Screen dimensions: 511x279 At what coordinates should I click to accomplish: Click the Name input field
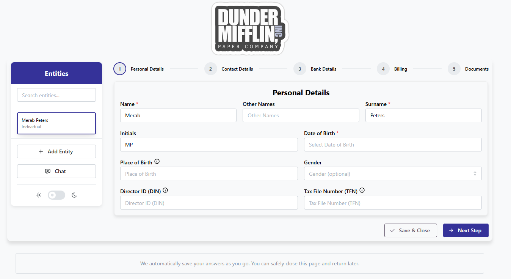pyautogui.click(x=178, y=115)
